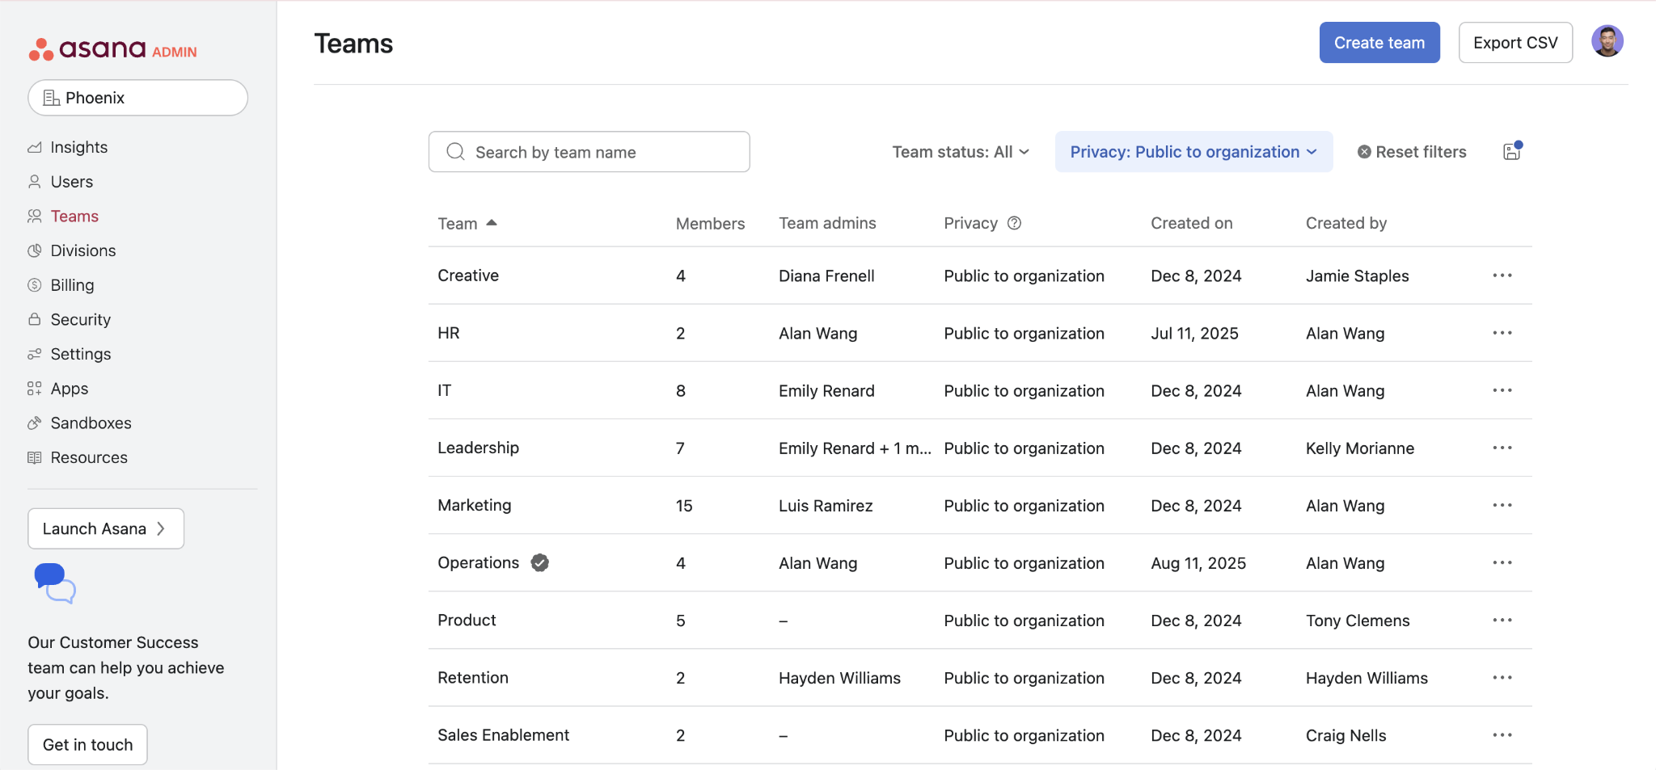Screen dimensions: 1656x770
Task: Open the more options menu for Leadership team
Action: [x=1502, y=448]
